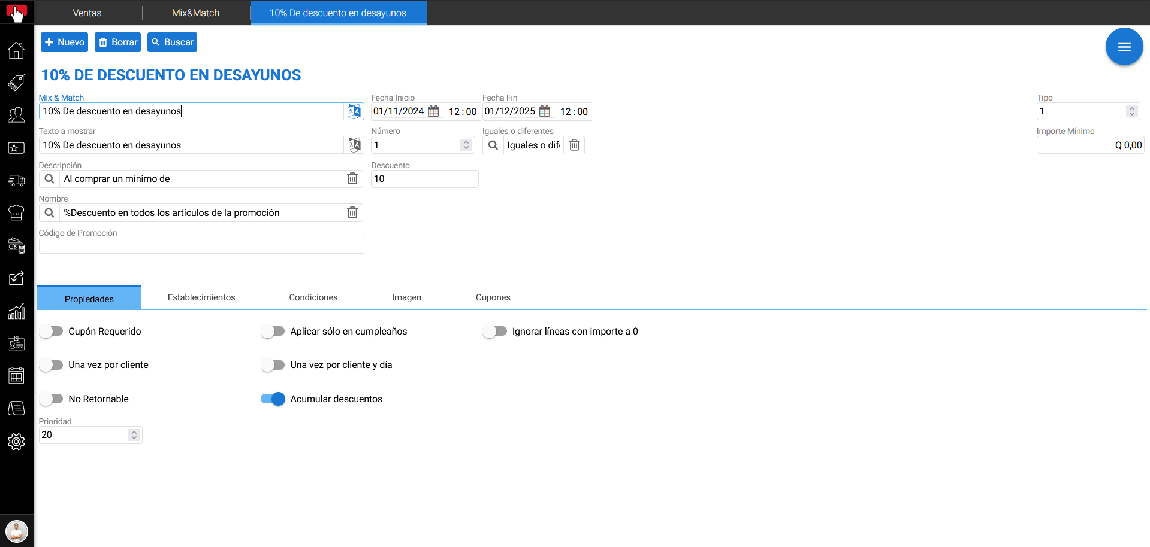Screen dimensions: 1150x547
Task: Open the price tag sidebar icon
Action: click(16, 83)
